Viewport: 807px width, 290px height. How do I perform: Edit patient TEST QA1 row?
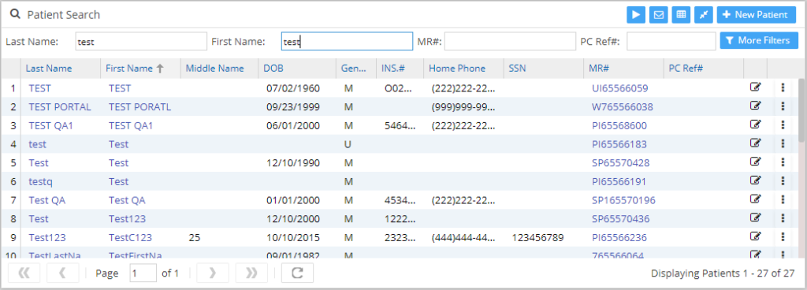coord(755,125)
